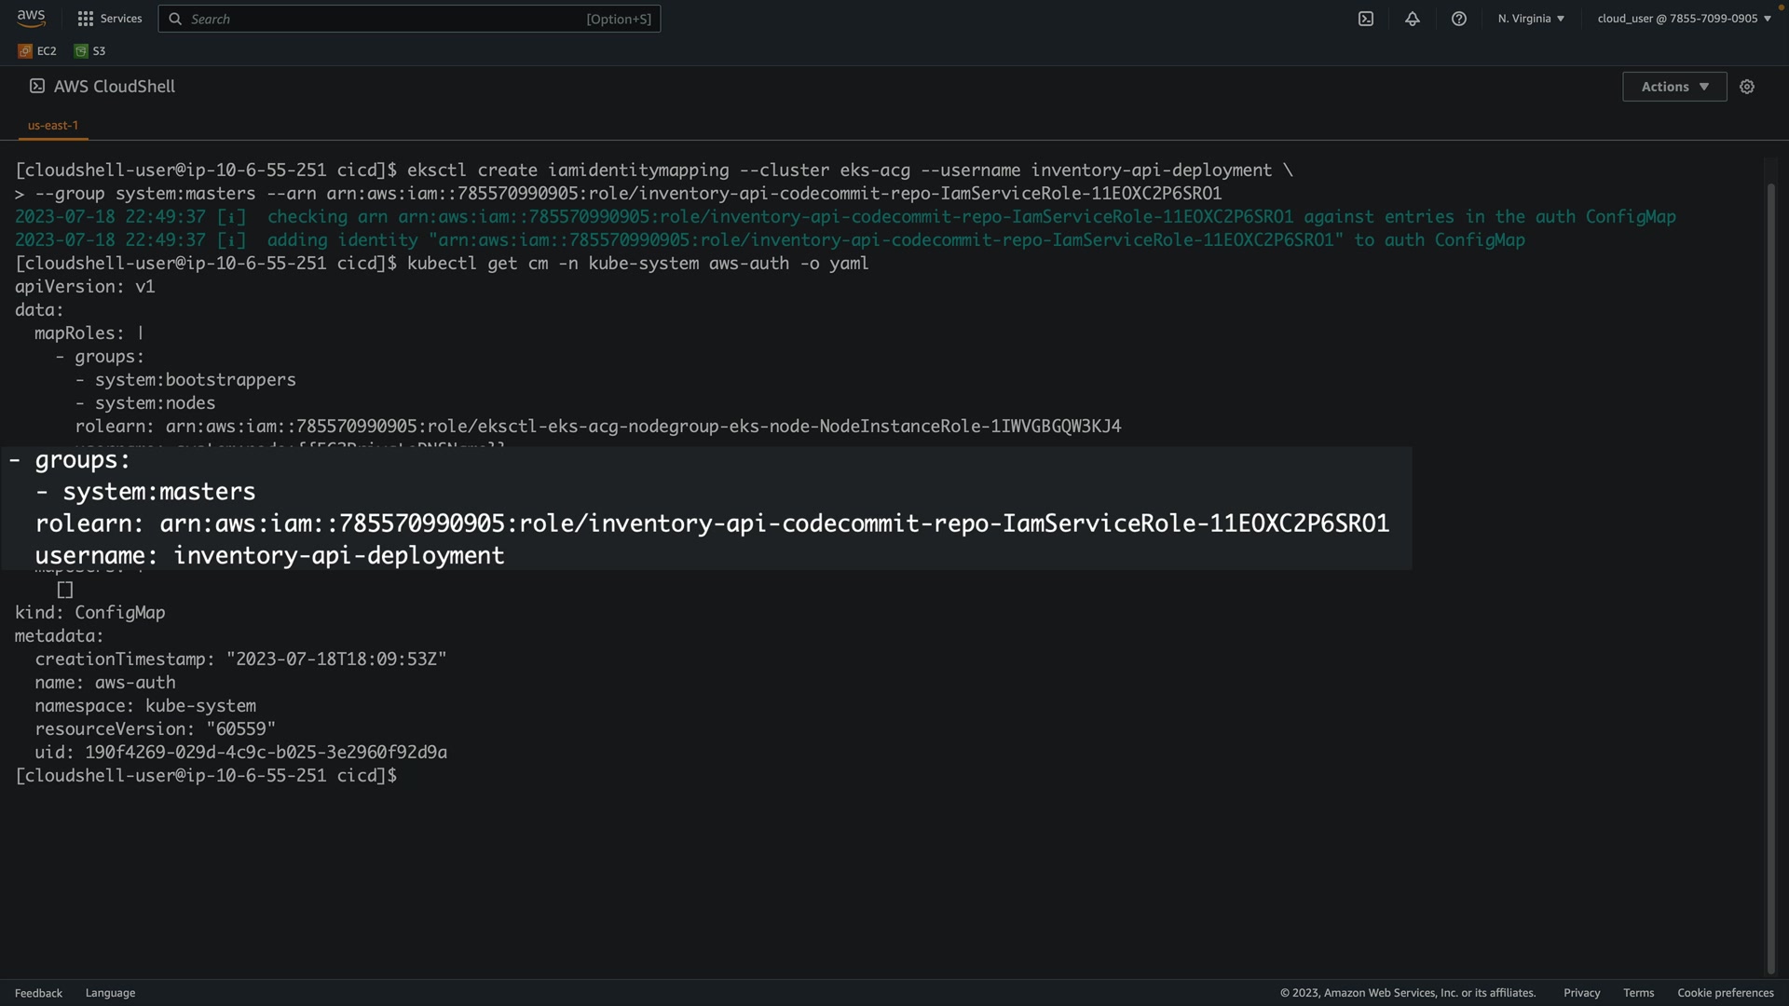Open the Actions dropdown menu
This screenshot has height=1006, width=1789.
click(x=1674, y=87)
